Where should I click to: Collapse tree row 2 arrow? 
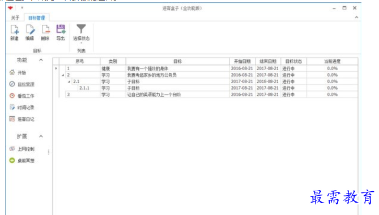pos(63,75)
